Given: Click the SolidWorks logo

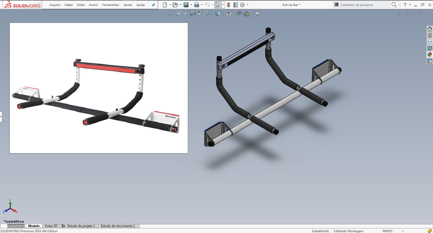Looking at the screenshot, I should point(22,5).
